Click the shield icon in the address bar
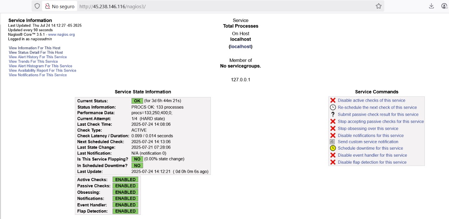 tap(37, 6)
